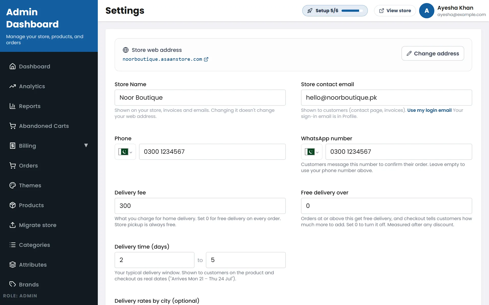
Task: Open the noorboutique.asaanstore.com link
Action: [162, 59]
